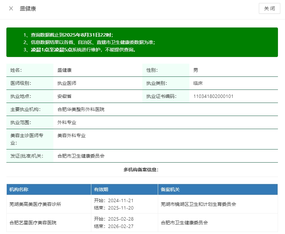Viewport: 285px width, 234px height.
Task: Click the 主要执业机构 label cell
Action: coord(30,109)
